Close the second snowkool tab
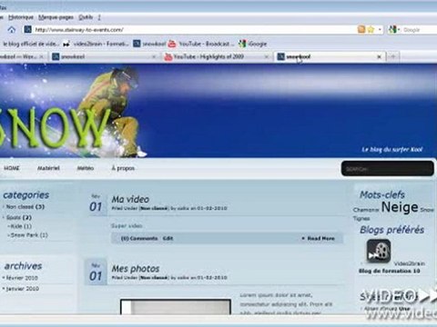This screenshot has height=327, width=437. click(x=154, y=56)
